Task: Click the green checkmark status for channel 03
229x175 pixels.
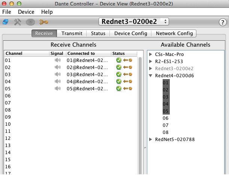Action: pyautogui.click(x=119, y=74)
